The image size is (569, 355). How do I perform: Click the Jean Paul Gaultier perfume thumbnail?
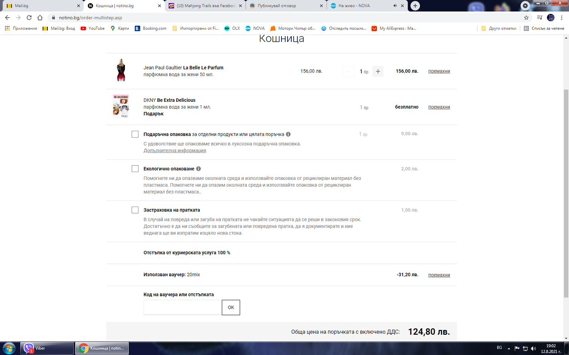[x=121, y=70]
